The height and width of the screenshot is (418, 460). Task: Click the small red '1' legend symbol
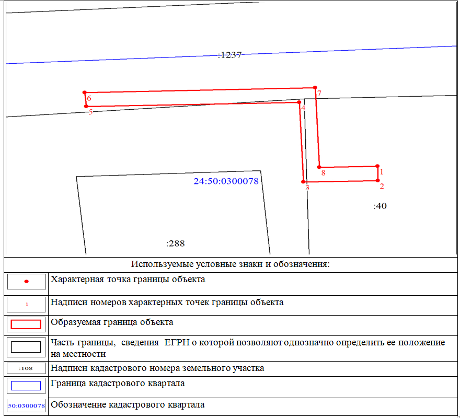(x=26, y=305)
